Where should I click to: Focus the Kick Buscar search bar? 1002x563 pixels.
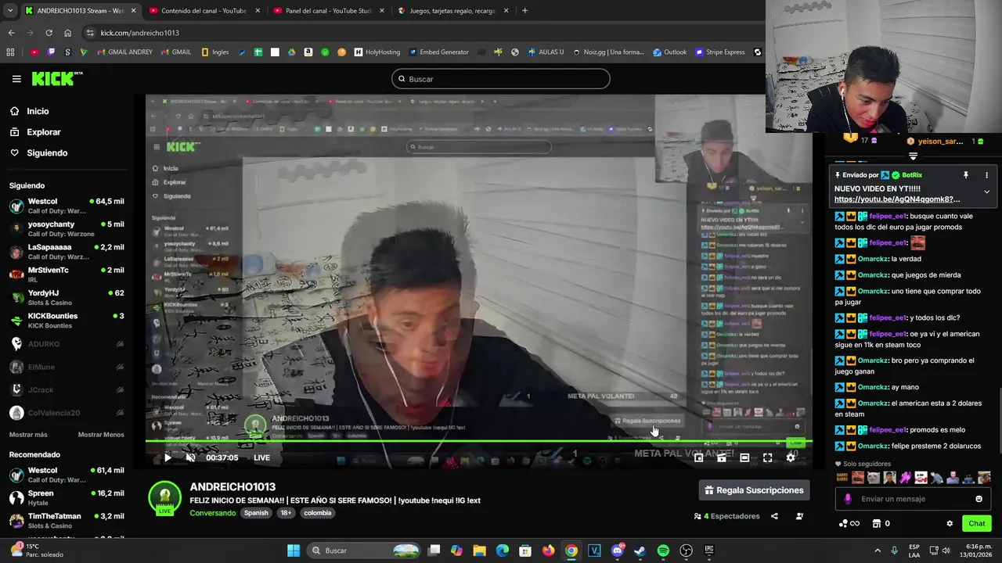(x=501, y=79)
